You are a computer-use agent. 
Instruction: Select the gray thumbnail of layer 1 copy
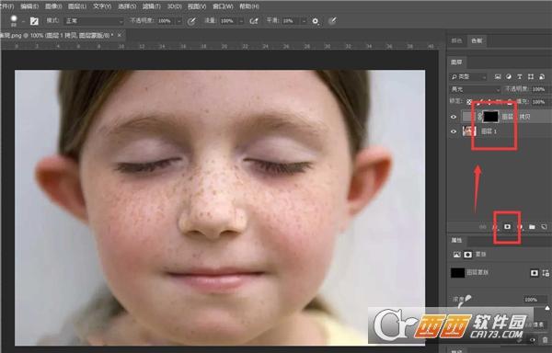(469, 117)
